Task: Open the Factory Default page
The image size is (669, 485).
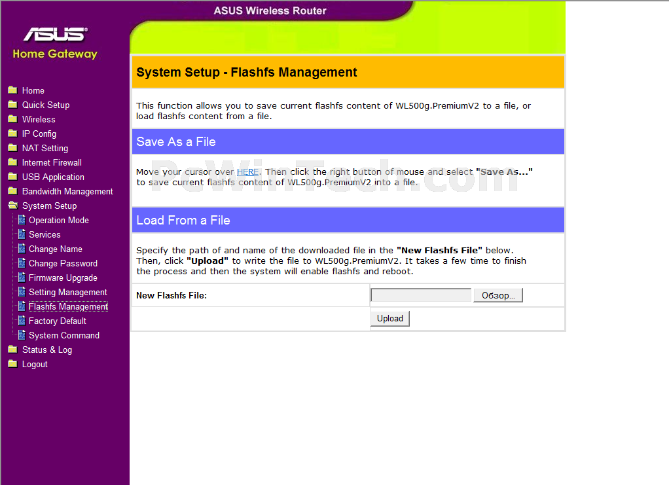Action: [58, 321]
